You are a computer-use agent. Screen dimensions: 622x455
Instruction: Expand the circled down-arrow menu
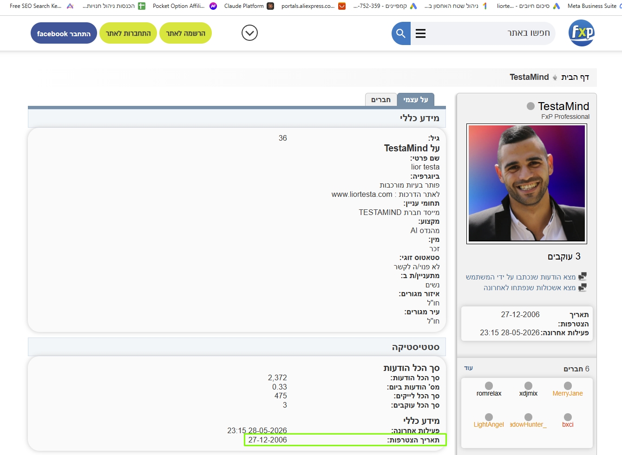249,33
